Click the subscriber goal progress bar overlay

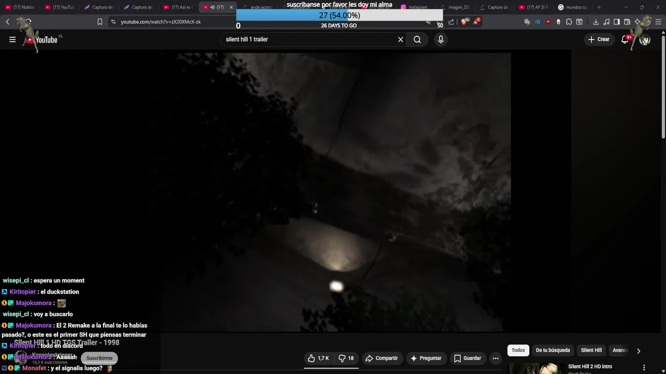[x=339, y=15]
